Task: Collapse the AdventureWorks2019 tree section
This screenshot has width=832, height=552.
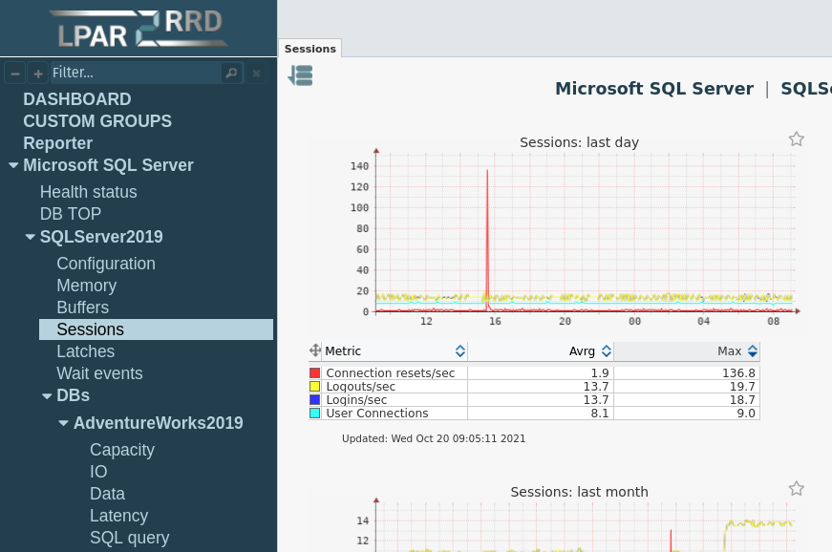Action: tap(63, 423)
